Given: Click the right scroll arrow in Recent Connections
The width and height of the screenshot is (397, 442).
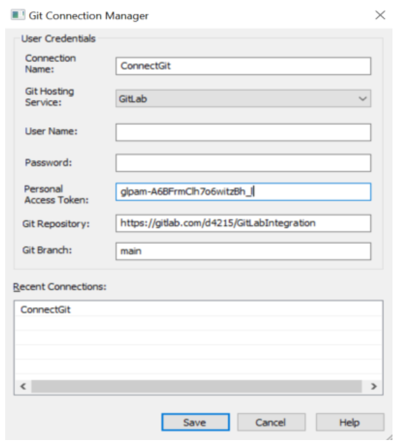Looking at the screenshot, I should (x=372, y=387).
